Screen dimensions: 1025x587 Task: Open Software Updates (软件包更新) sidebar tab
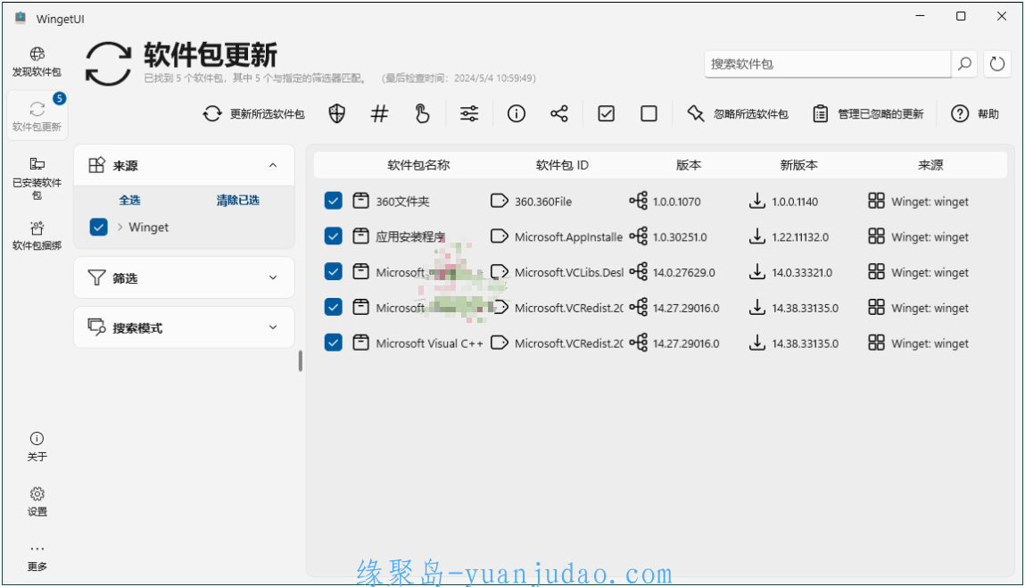click(x=37, y=116)
